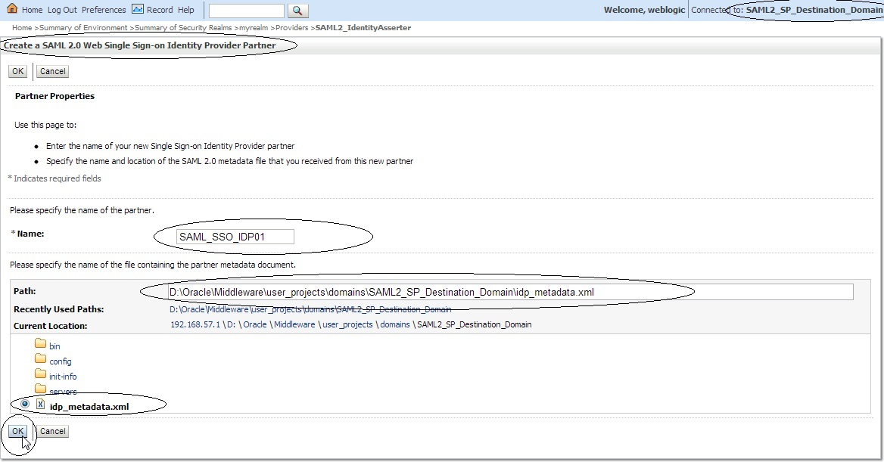Open the config folder icon
Viewport: 884px width, 462px height.
coord(40,358)
